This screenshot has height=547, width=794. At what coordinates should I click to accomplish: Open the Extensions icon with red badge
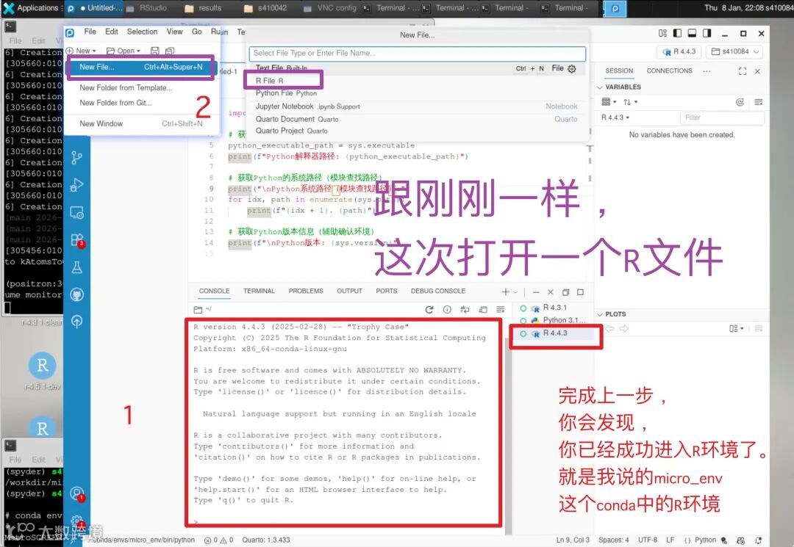(x=77, y=239)
